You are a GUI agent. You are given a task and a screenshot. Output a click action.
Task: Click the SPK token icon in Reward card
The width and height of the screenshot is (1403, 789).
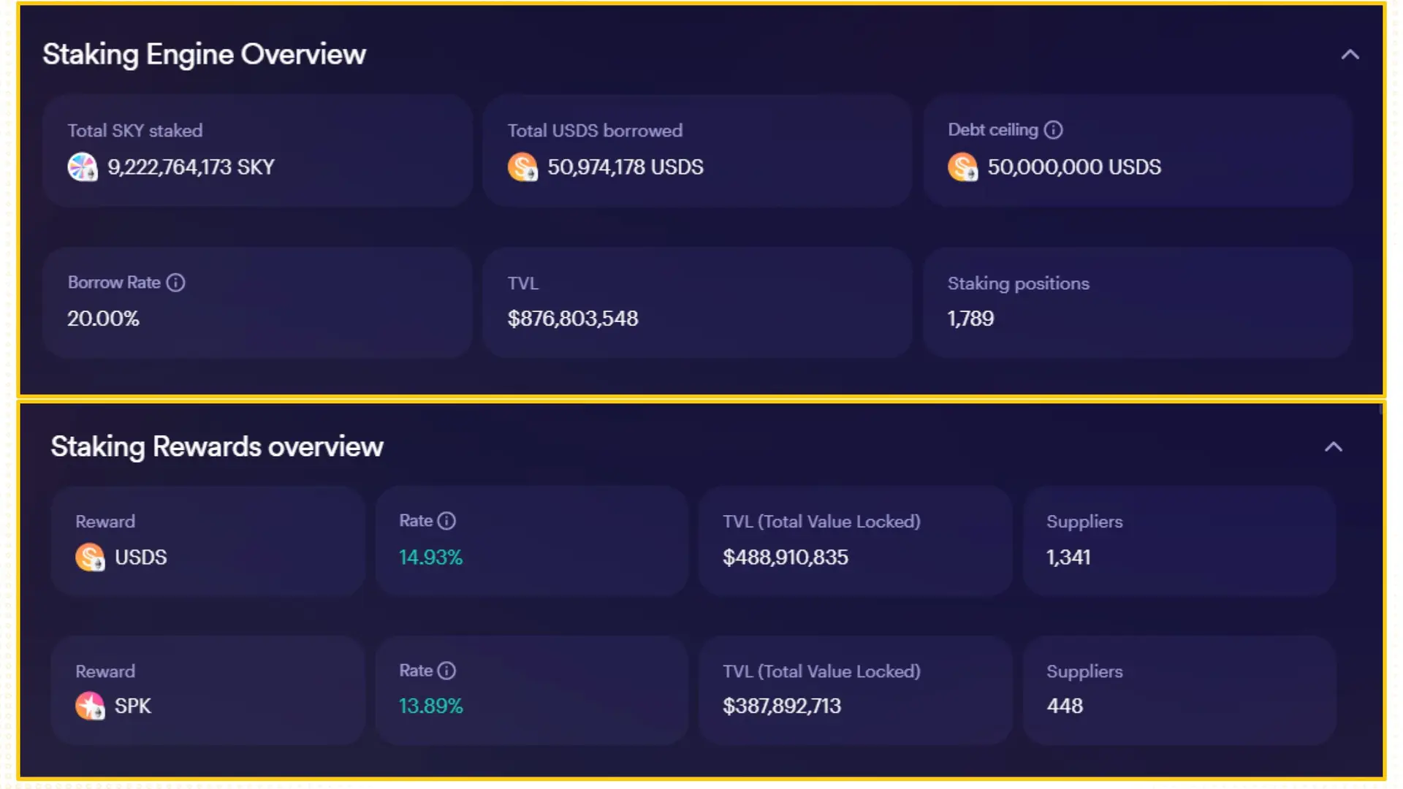pos(90,706)
